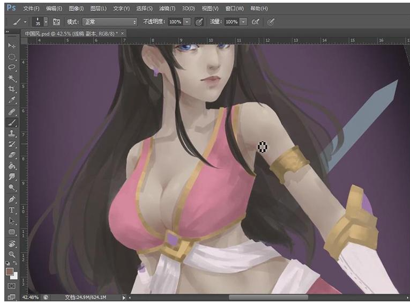410x303 pixels.
Task: Open the foreground color swatch
Action: point(10,271)
